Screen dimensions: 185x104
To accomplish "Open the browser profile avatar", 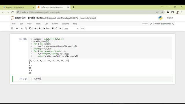I will click(177, 12).
